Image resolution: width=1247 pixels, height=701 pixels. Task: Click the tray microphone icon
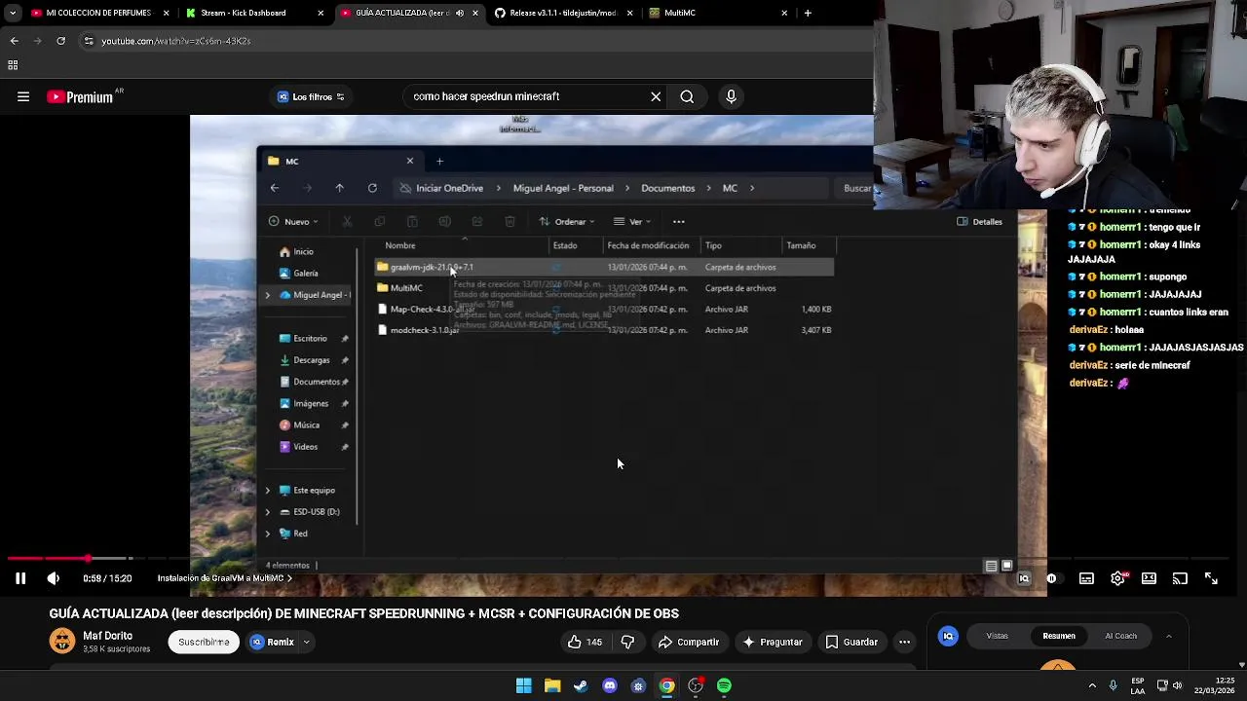1114,685
